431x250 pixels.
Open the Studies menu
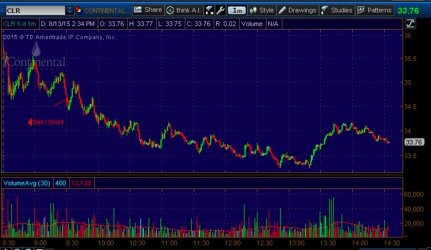point(337,10)
